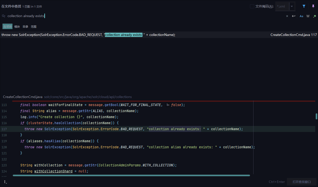Image resolution: width=318 pixels, height=187 pixels.
Task: Select the 在项目 scope tab
Action: pos(8,27)
